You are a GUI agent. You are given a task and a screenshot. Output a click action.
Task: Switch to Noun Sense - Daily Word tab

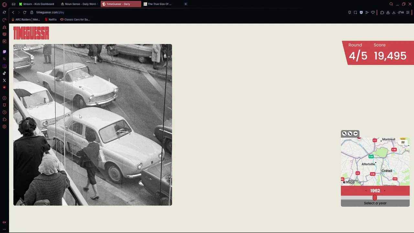tap(79, 4)
